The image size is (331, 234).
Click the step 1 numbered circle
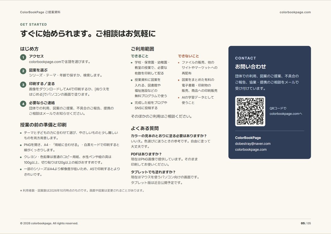click(x=23, y=57)
